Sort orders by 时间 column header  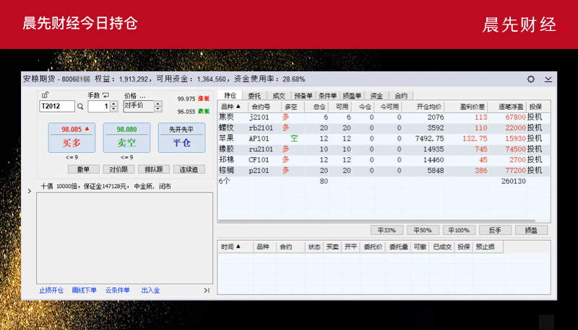click(x=231, y=246)
